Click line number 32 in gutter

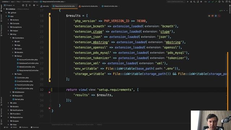(x=42, y=90)
